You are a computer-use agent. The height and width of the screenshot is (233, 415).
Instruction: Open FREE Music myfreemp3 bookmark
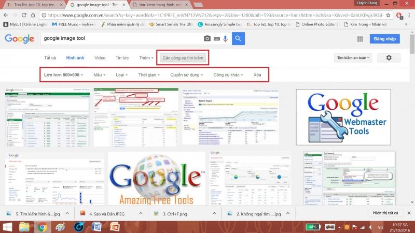click(x=74, y=24)
